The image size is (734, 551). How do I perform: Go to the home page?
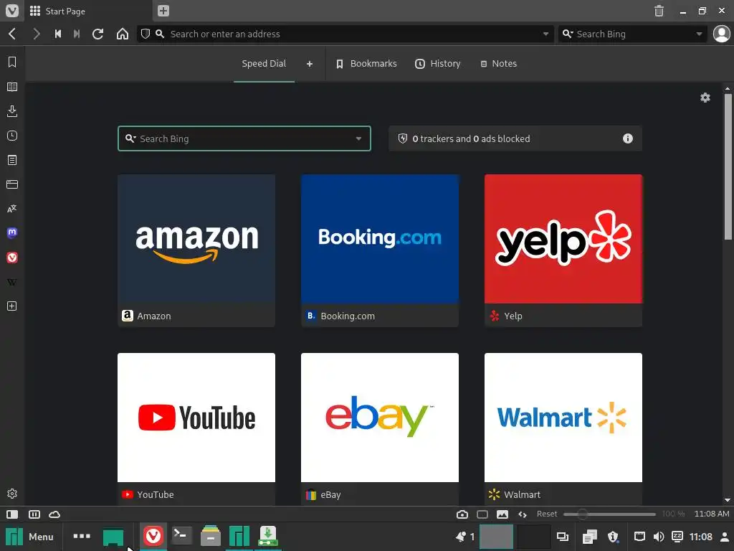(x=122, y=34)
